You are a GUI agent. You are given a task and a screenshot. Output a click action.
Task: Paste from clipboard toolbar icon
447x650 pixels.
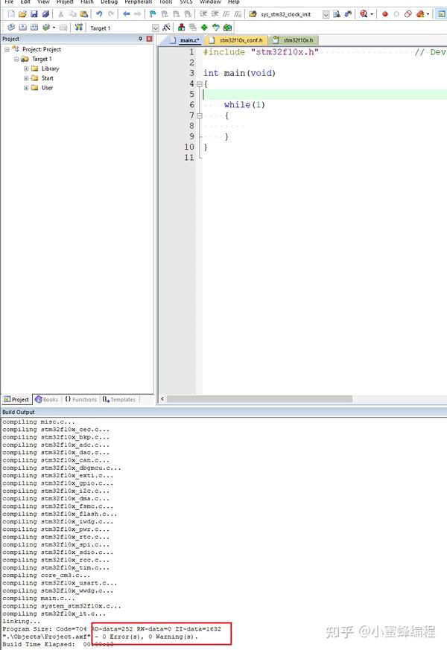83,14
